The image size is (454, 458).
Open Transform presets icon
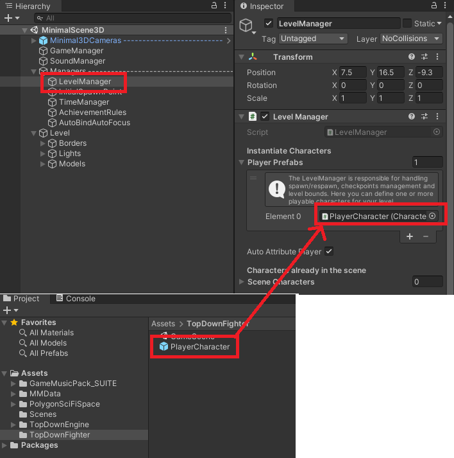pyautogui.click(x=425, y=57)
